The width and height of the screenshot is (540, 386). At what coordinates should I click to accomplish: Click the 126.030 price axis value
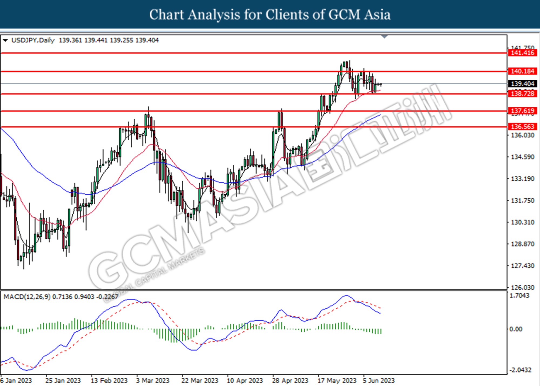click(522, 287)
